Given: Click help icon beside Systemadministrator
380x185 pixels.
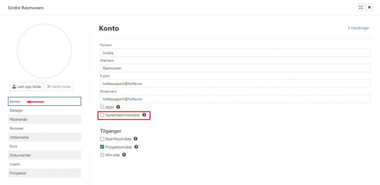Looking at the screenshot, I should pyautogui.click(x=144, y=115).
